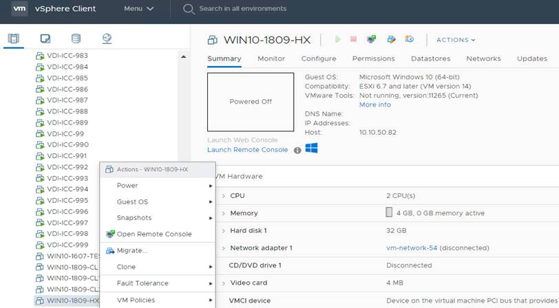Viewport: 559px width, 308px height.
Task: Expand the Hard disk 1 row
Action: tap(224, 231)
